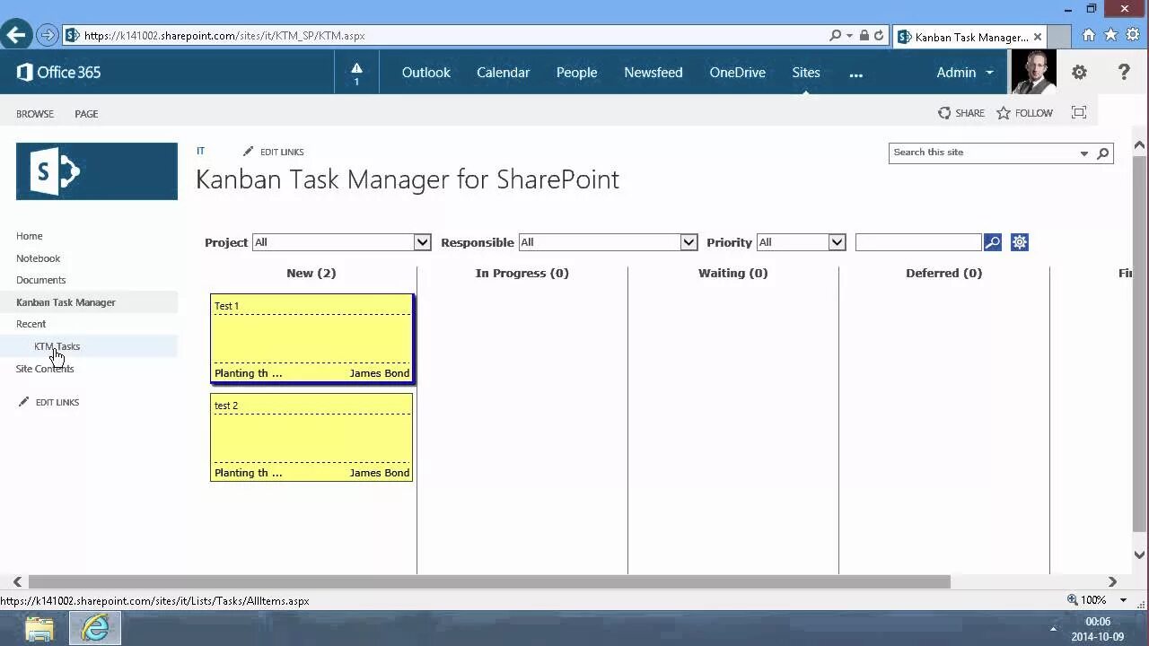Open the Kanban settings gear icon
1149x646 pixels.
click(x=1020, y=242)
